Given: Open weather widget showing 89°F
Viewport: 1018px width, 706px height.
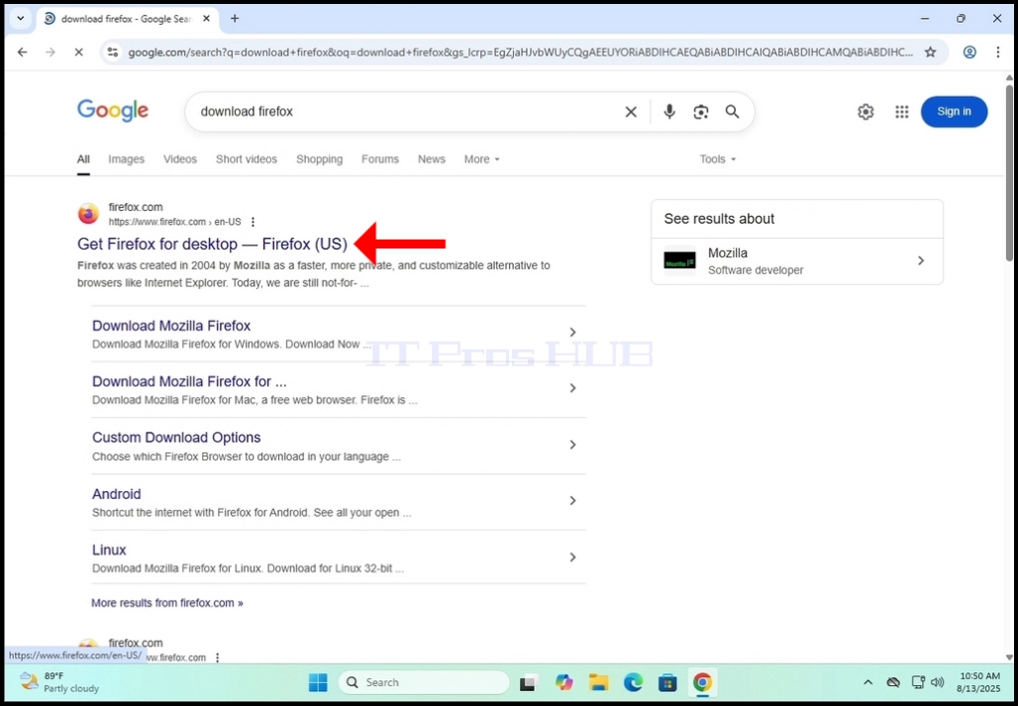Looking at the screenshot, I should click(59, 682).
